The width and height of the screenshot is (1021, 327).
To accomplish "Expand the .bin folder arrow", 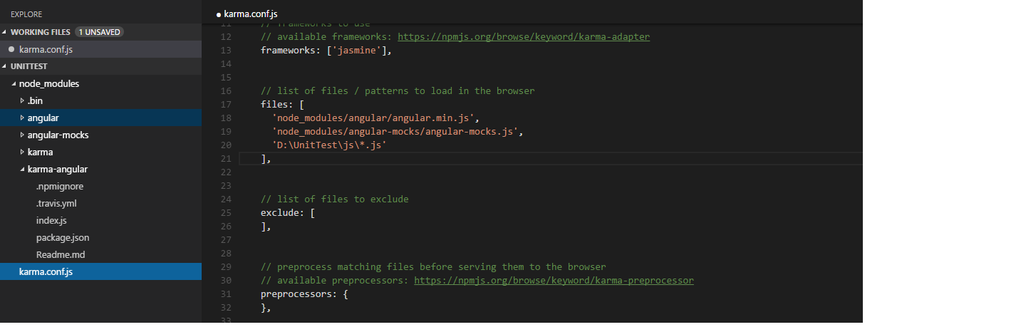I will pos(22,100).
